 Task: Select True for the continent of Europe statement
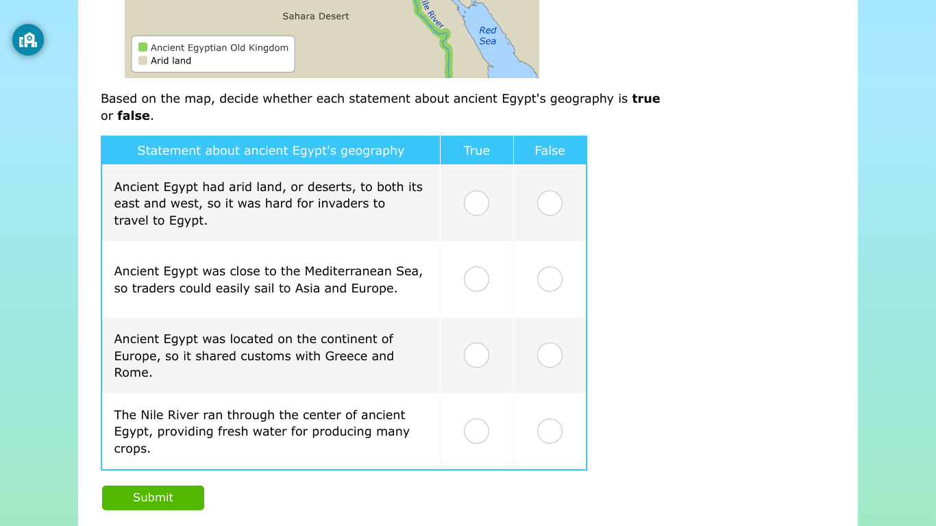tap(476, 355)
